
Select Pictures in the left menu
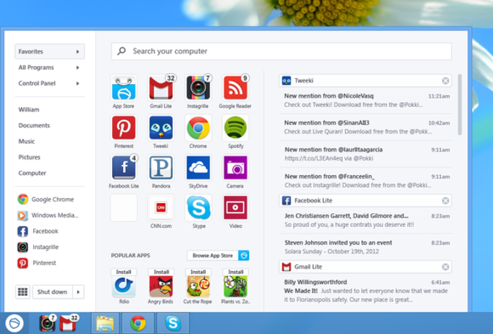click(x=29, y=157)
